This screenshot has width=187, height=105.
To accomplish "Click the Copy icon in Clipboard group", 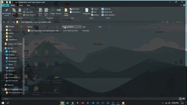I will 14,11.
